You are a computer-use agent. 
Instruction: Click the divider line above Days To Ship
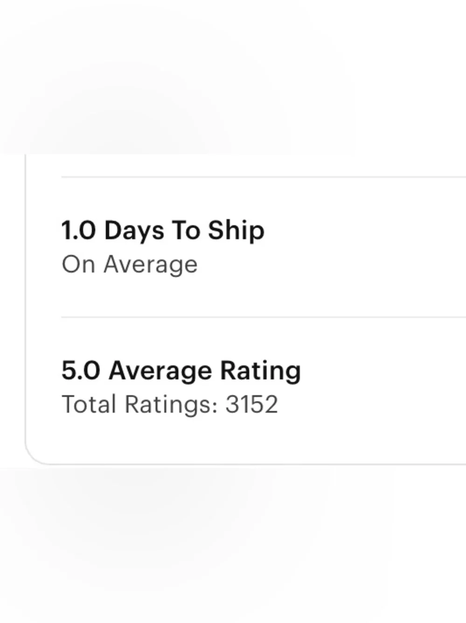pyautogui.click(x=264, y=177)
